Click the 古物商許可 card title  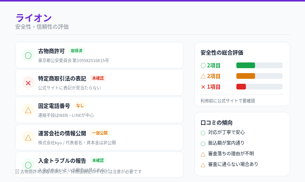click(51, 51)
